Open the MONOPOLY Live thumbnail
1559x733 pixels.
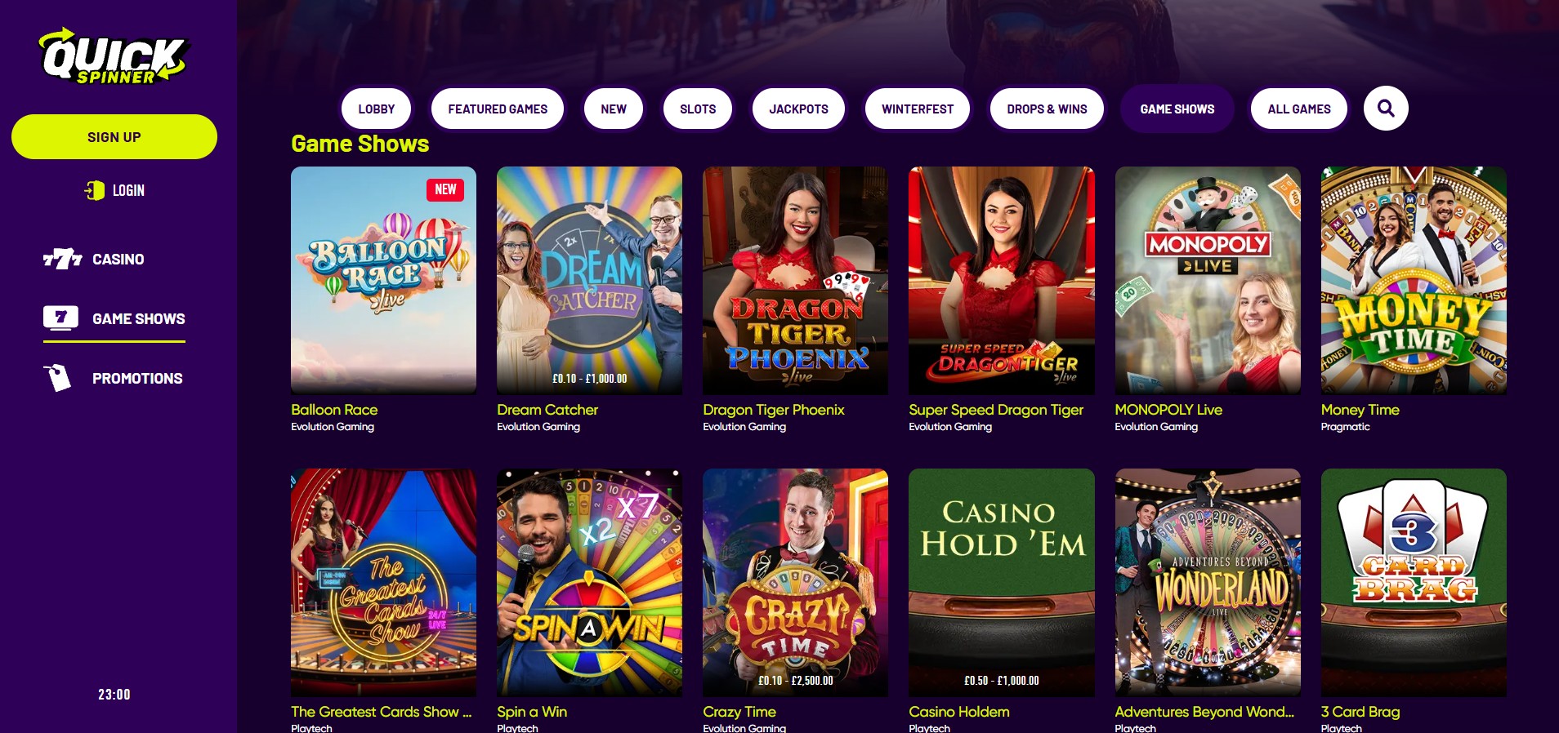click(x=1208, y=280)
